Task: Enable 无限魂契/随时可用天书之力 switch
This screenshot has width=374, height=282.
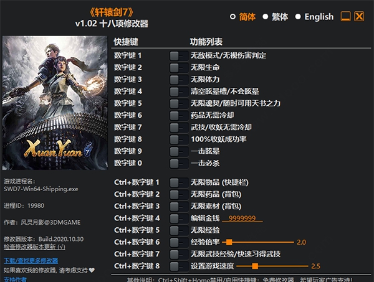Action: coord(179,104)
